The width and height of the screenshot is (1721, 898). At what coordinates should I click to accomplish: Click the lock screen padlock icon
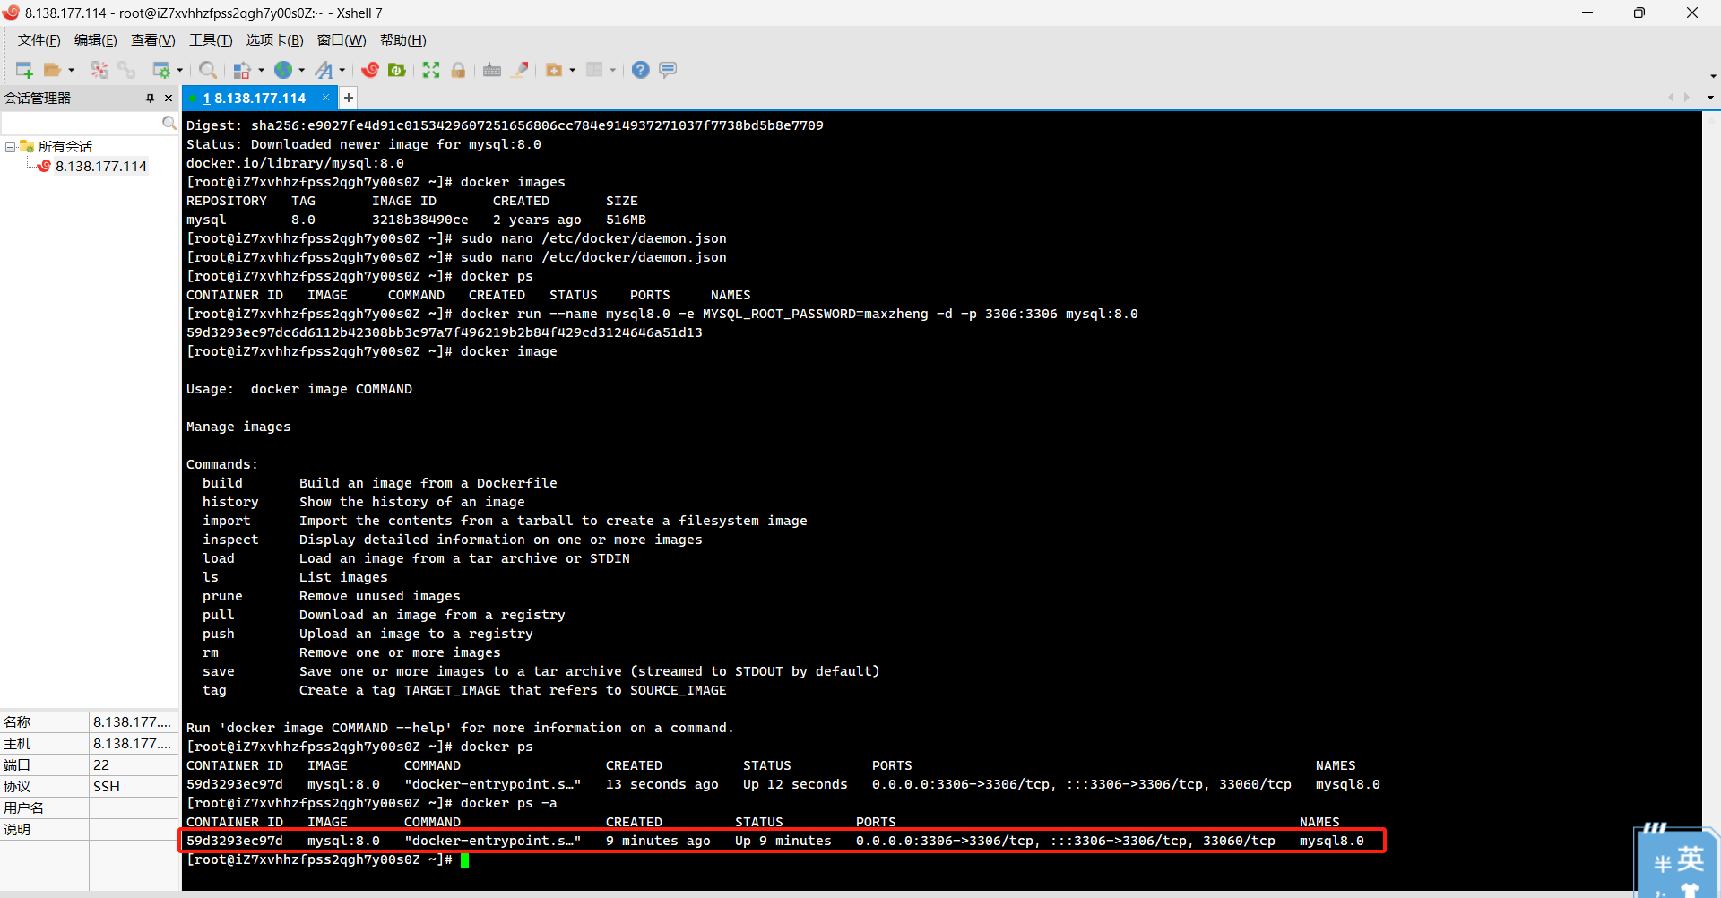click(x=458, y=70)
